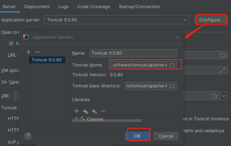Switch to the Deployment tab
This screenshot has height=146, width=231.
tap(37, 6)
